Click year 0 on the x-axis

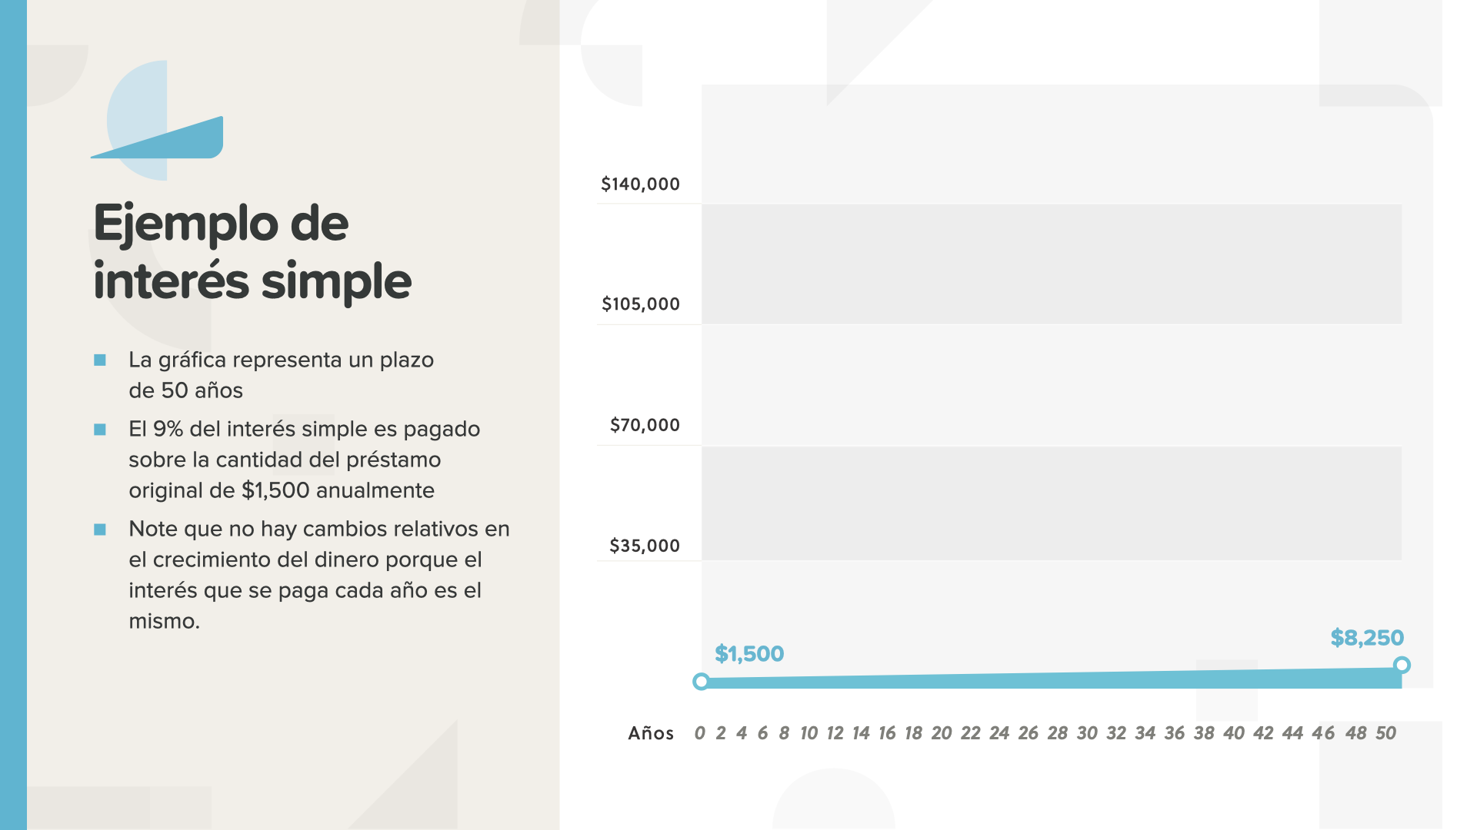click(x=699, y=733)
